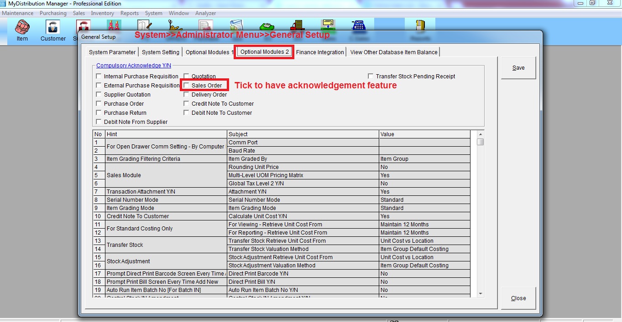This screenshot has height=322, width=622.
Task: Click the settings table scrollbar down arrow
Action: [480, 293]
